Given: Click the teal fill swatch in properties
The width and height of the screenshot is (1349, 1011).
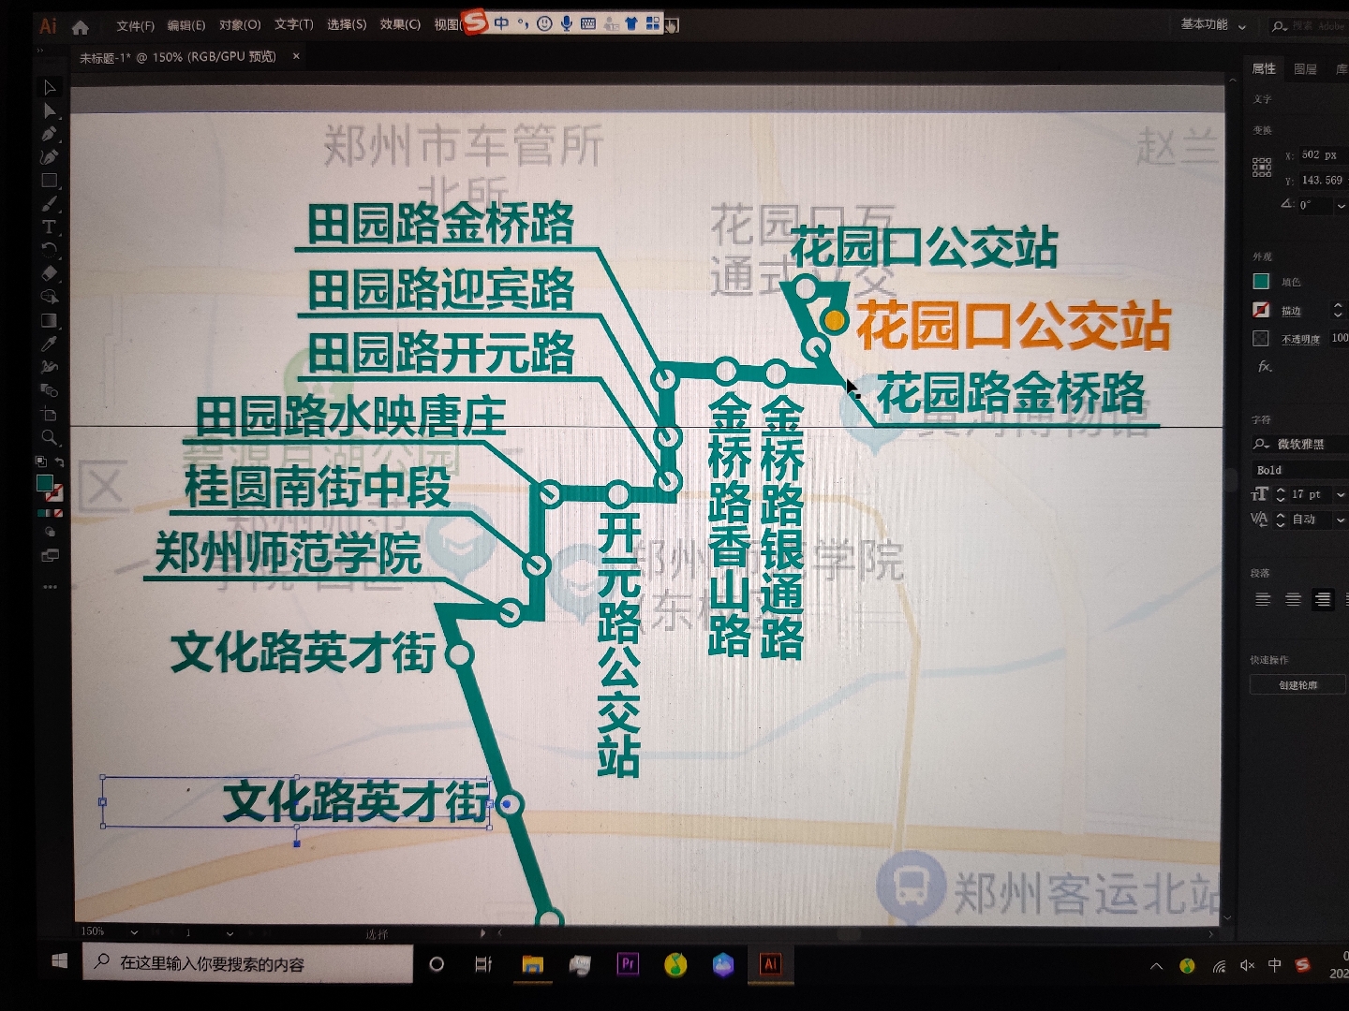Looking at the screenshot, I should [1261, 281].
